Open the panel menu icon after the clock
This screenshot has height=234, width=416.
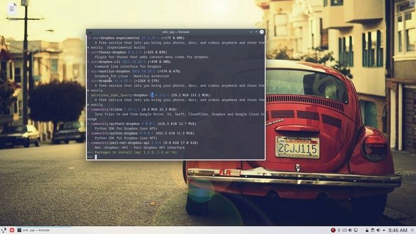(x=413, y=230)
